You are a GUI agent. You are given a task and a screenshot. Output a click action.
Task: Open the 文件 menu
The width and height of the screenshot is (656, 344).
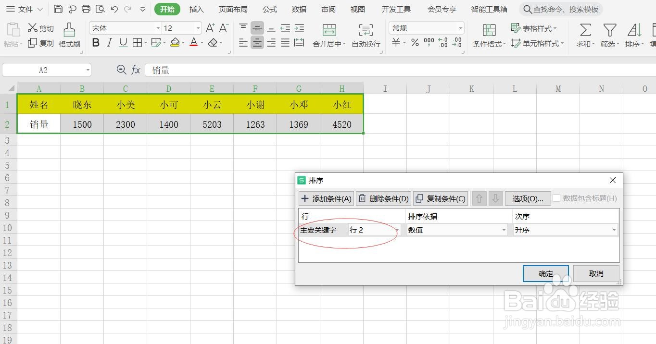[x=24, y=9]
